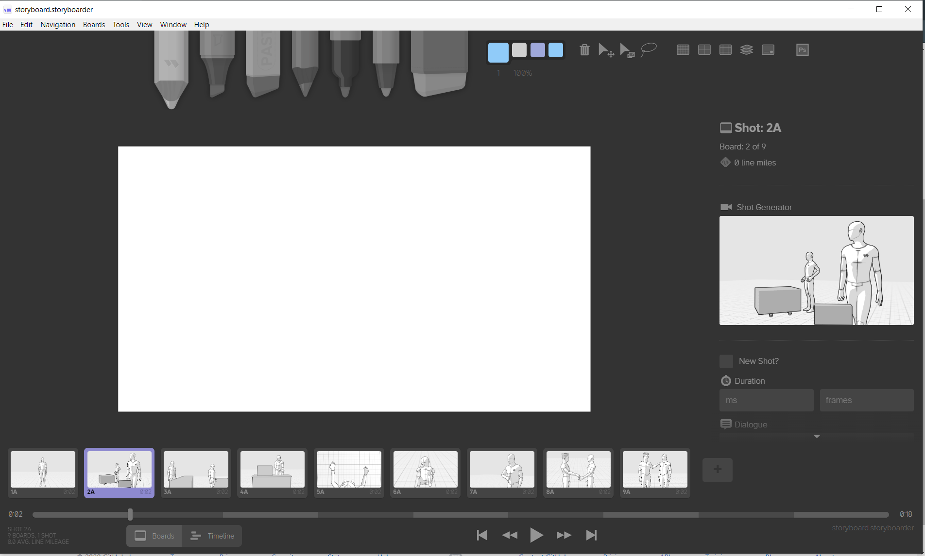Open the Window menu

172,25
